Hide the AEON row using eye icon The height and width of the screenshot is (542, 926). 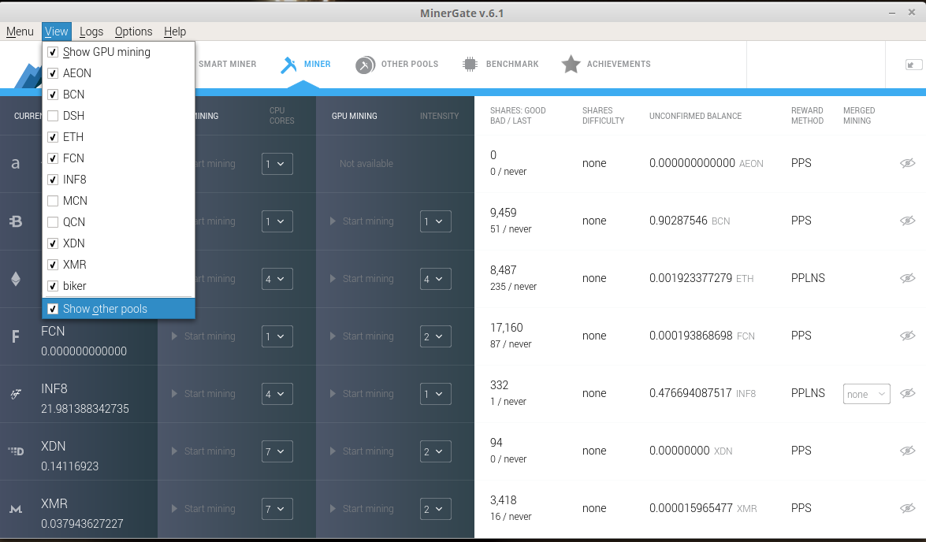coord(908,163)
